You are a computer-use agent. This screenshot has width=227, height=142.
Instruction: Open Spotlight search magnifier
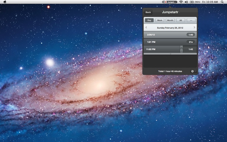click(222, 2)
